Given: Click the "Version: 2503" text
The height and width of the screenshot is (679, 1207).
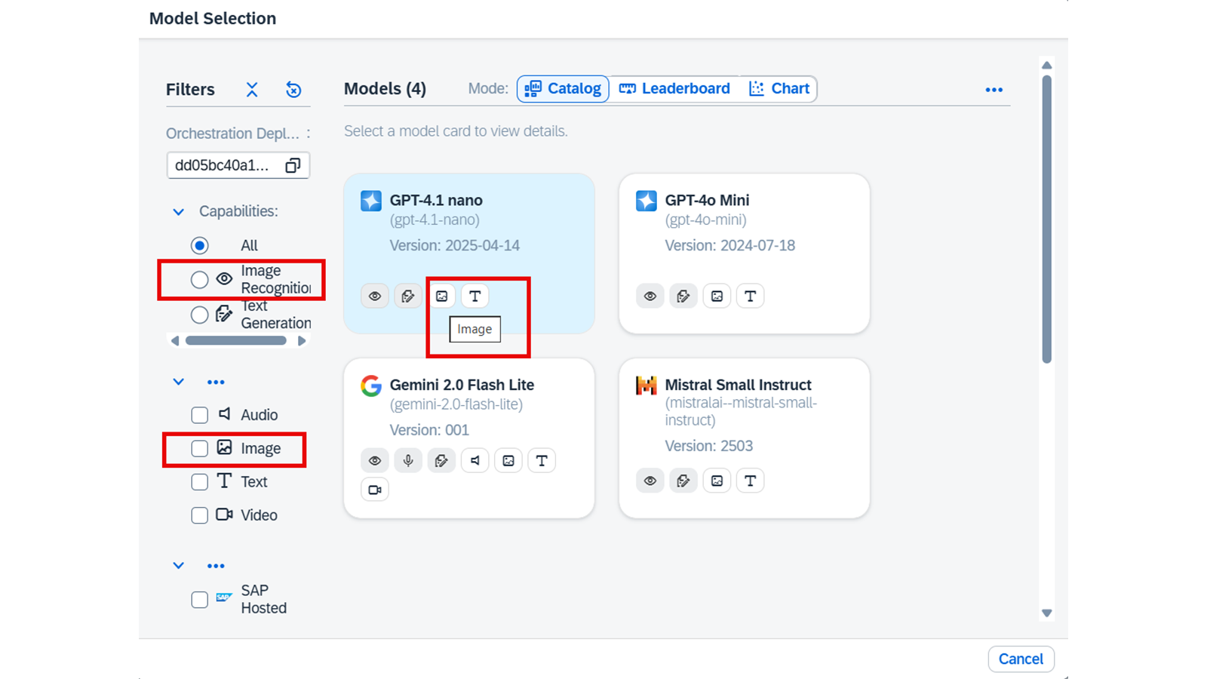Looking at the screenshot, I should [708, 446].
